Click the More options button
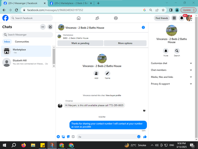The image size is (198, 149). (x=125, y=43)
